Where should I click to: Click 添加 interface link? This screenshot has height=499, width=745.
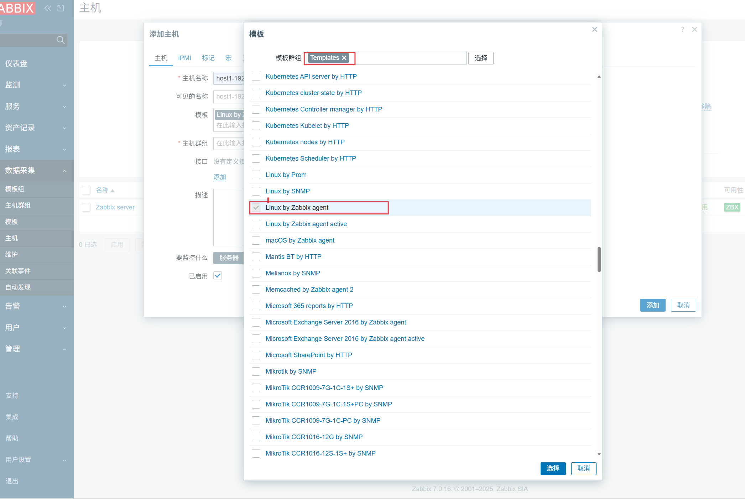click(220, 177)
